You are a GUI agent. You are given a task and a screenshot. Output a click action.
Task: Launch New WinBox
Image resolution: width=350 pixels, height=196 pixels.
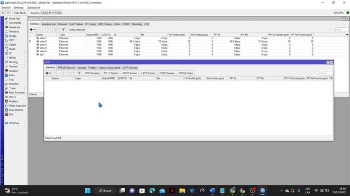16,110
